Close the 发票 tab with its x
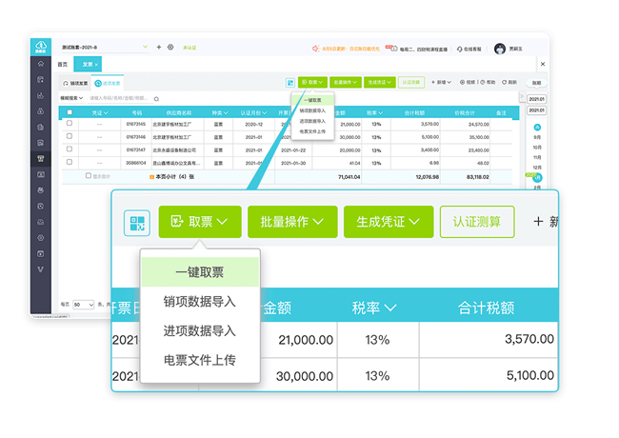The image size is (619, 438). click(x=96, y=65)
